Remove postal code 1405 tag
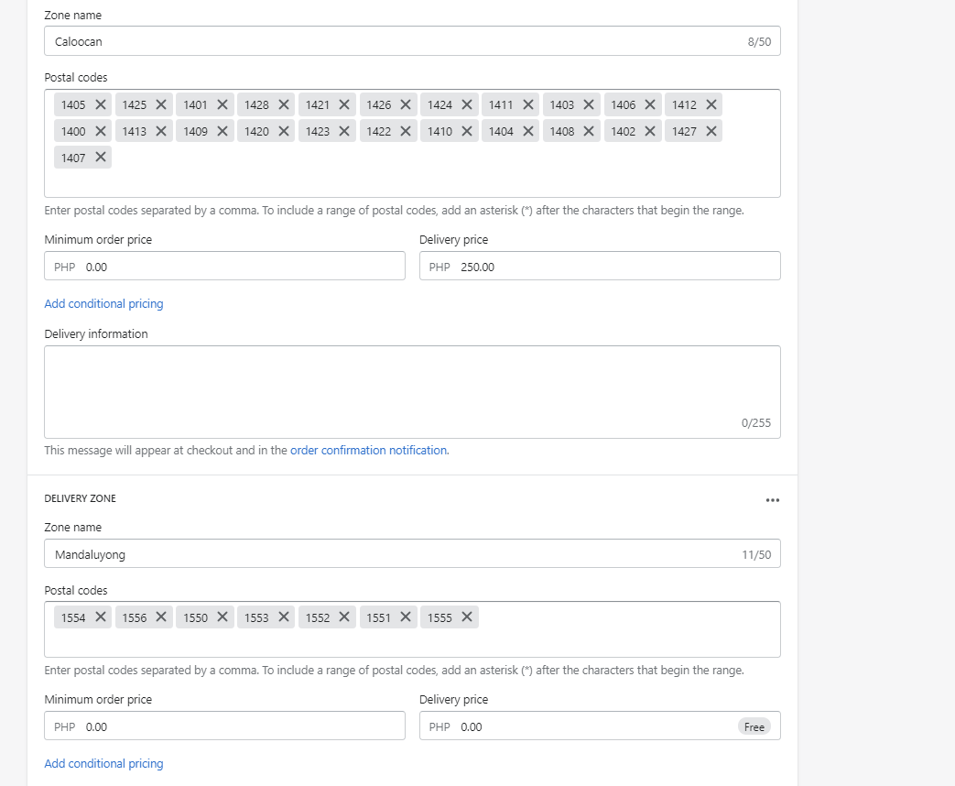This screenshot has width=955, height=786. point(101,104)
